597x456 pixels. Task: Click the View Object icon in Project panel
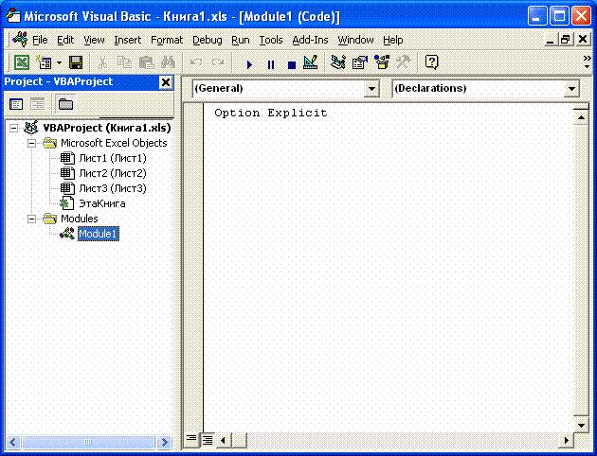[37, 104]
